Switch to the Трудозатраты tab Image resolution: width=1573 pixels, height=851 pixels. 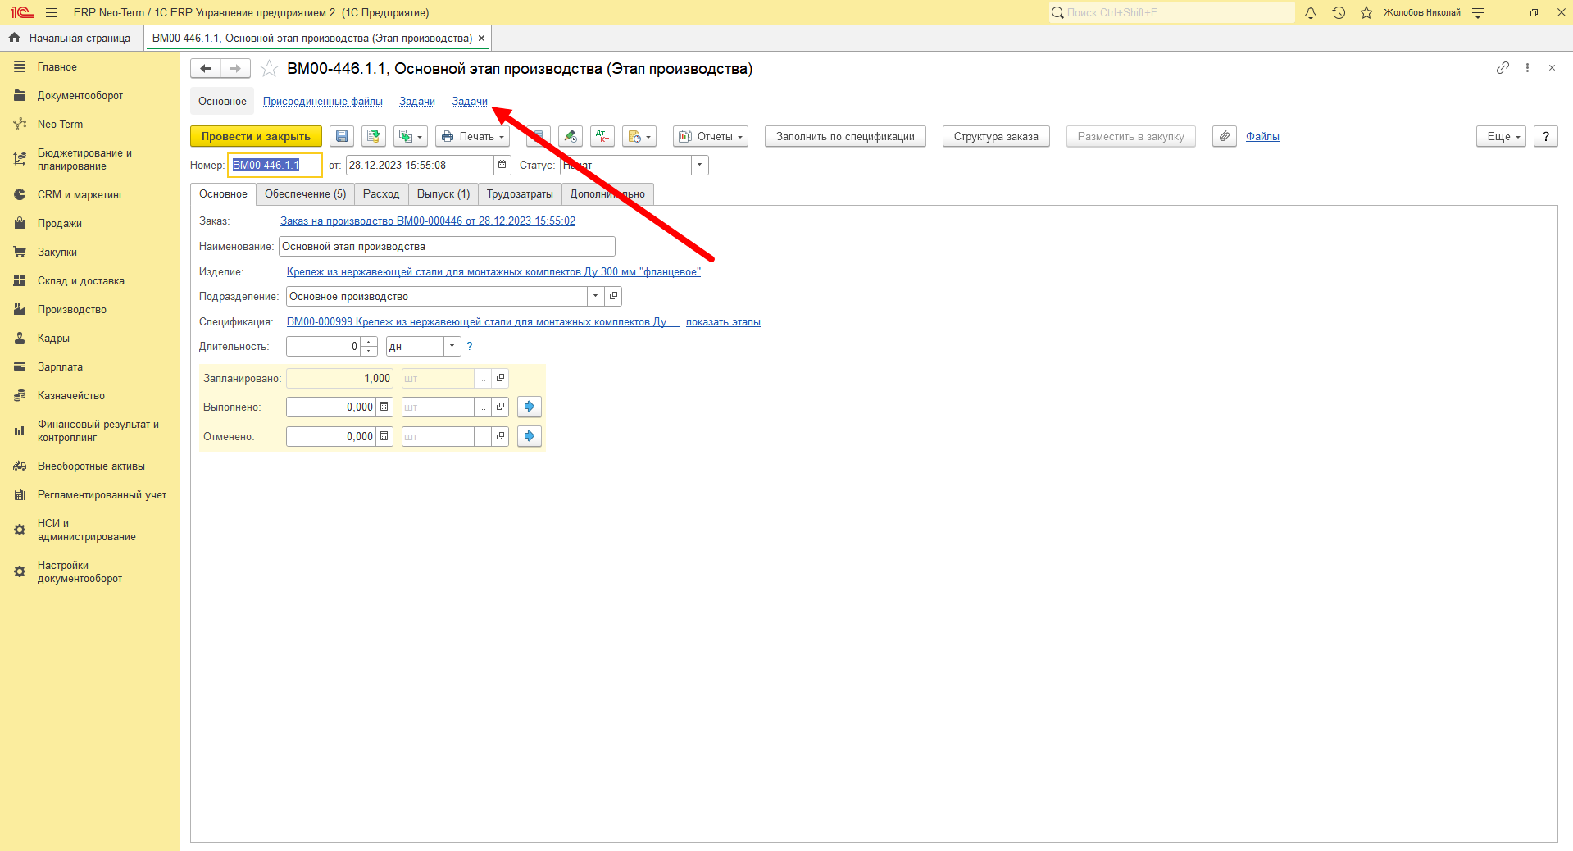coord(520,194)
